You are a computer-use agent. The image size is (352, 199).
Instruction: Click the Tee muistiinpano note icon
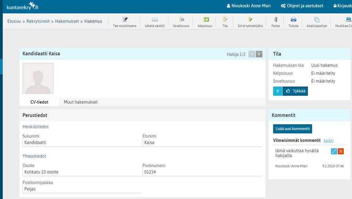[125, 20]
